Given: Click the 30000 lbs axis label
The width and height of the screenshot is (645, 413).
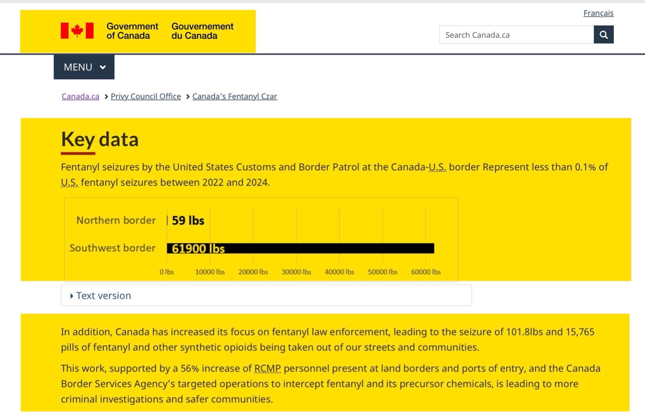Looking at the screenshot, I should pyautogui.click(x=296, y=272).
